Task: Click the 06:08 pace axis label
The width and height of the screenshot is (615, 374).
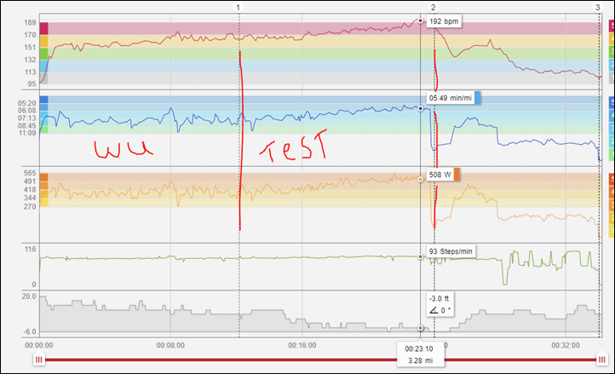Action: [x=26, y=111]
